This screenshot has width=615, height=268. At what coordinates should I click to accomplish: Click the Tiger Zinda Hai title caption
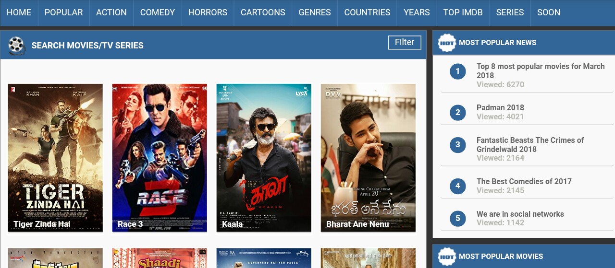pos(42,224)
